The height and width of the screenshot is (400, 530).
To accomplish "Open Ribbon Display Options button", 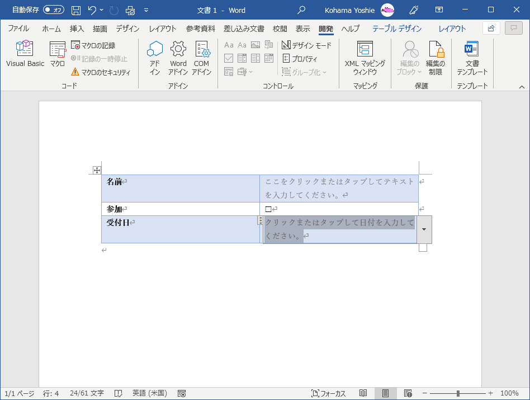I will (439, 10).
